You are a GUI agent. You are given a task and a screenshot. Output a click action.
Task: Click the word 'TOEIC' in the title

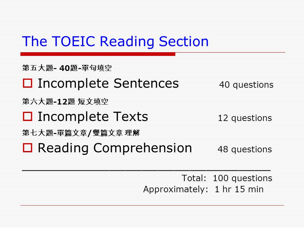coord(73,41)
